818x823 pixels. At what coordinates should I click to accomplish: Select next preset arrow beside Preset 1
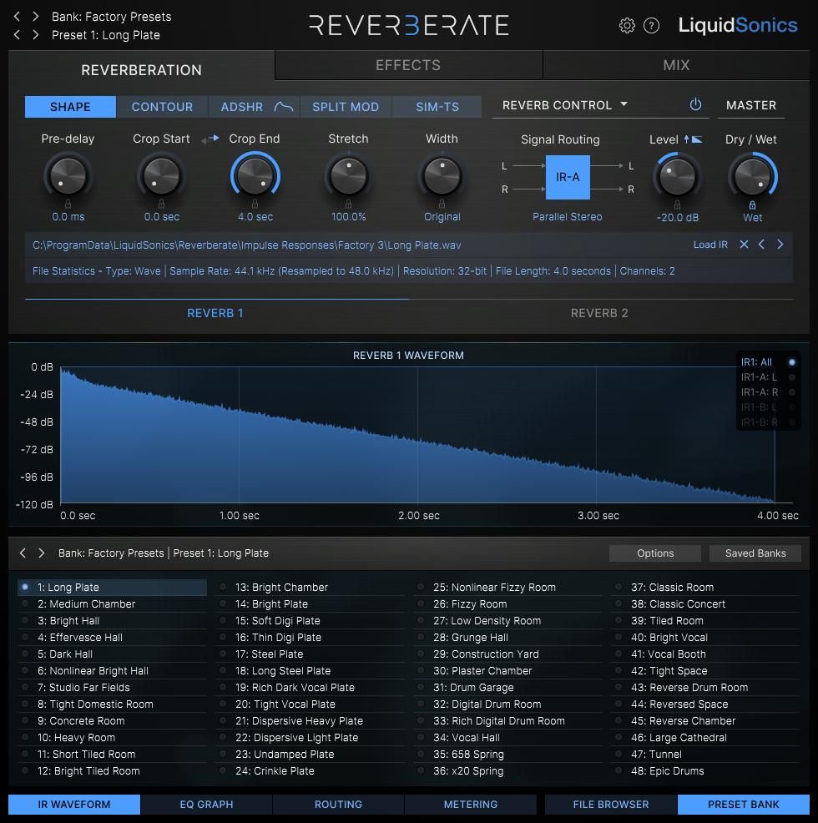(x=36, y=35)
